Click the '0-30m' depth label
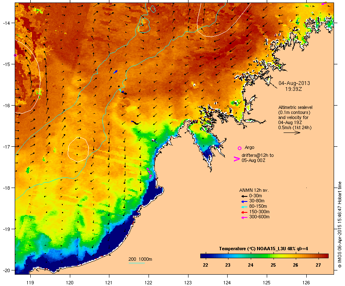This screenshot has height=286, width=345. 255,196
